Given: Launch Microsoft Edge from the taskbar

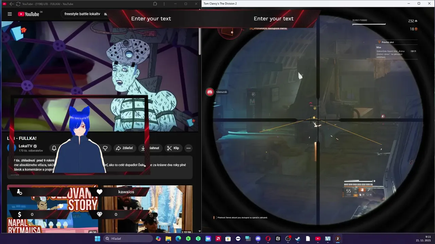Looking at the screenshot, I should (178, 239).
